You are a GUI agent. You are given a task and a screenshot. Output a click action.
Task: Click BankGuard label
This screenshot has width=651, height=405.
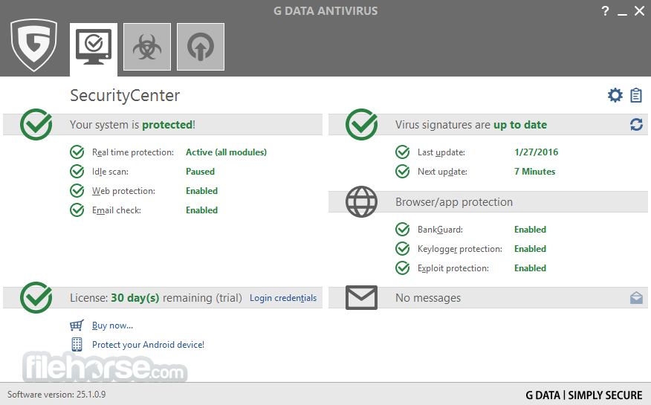(x=440, y=230)
